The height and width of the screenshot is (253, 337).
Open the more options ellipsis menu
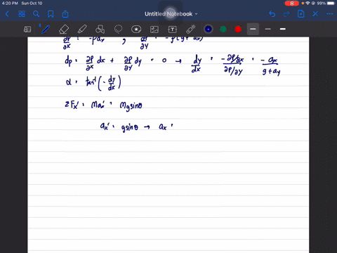[330, 14]
